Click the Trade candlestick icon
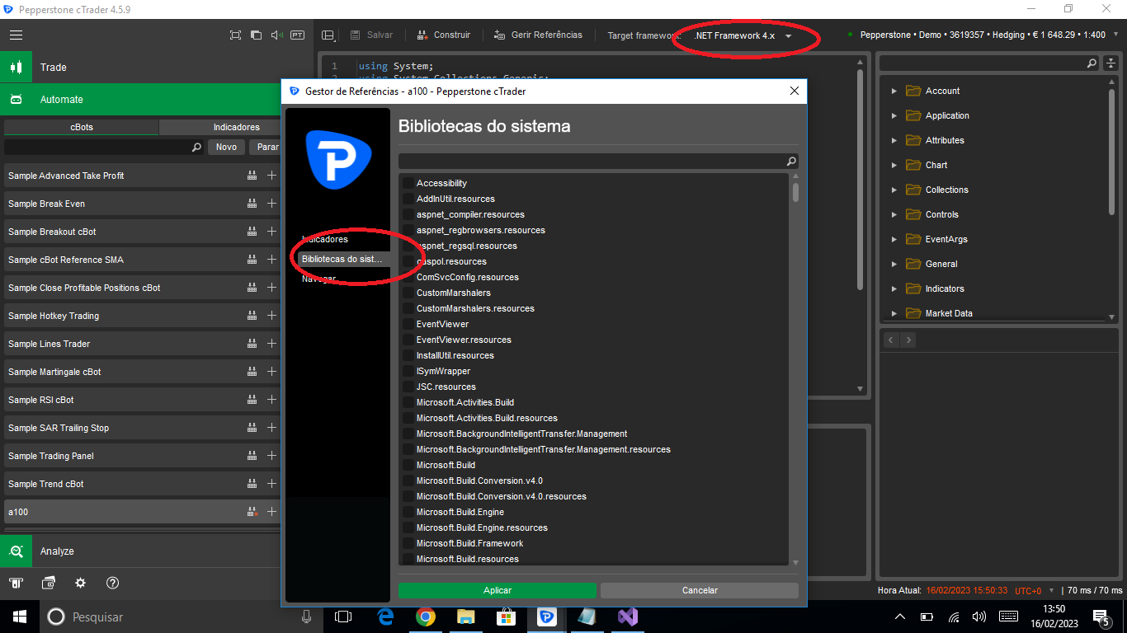 [x=16, y=68]
